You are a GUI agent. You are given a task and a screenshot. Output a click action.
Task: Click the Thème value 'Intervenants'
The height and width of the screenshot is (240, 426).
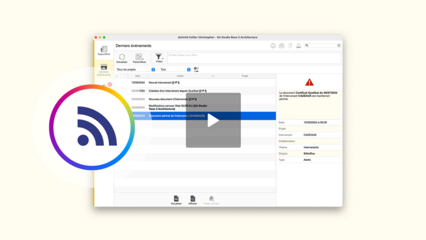pyautogui.click(x=311, y=147)
